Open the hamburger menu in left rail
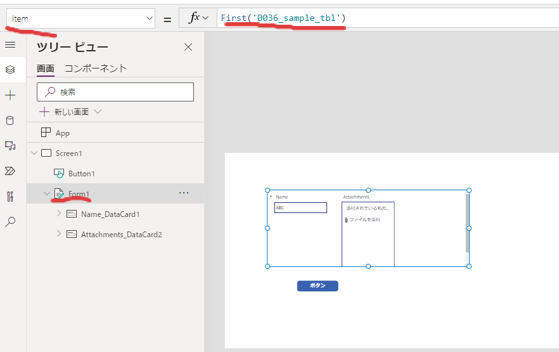559x352 pixels. point(10,44)
